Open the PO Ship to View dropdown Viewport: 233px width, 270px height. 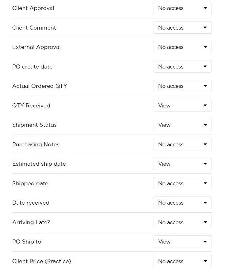pos(183,242)
